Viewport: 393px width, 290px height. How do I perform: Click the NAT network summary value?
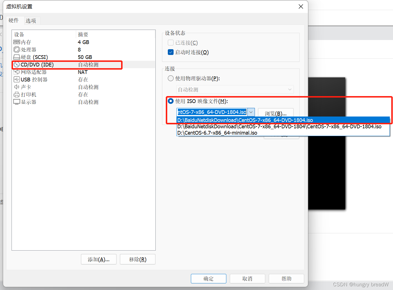(x=82, y=72)
